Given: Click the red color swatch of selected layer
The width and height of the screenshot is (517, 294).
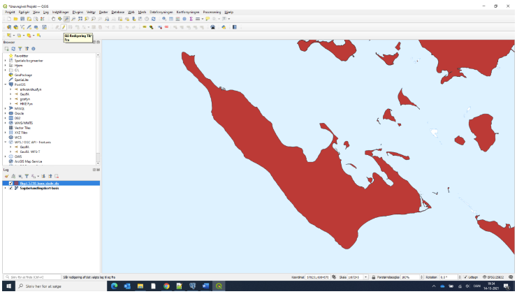Looking at the screenshot, I should [x=16, y=183].
